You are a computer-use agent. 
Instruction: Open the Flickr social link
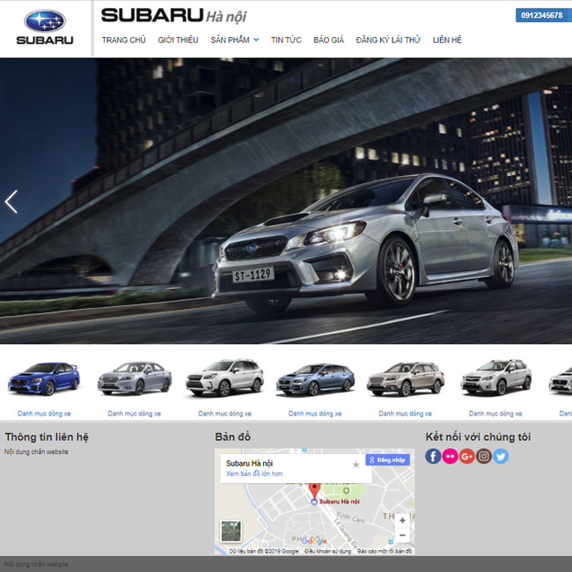click(x=450, y=456)
